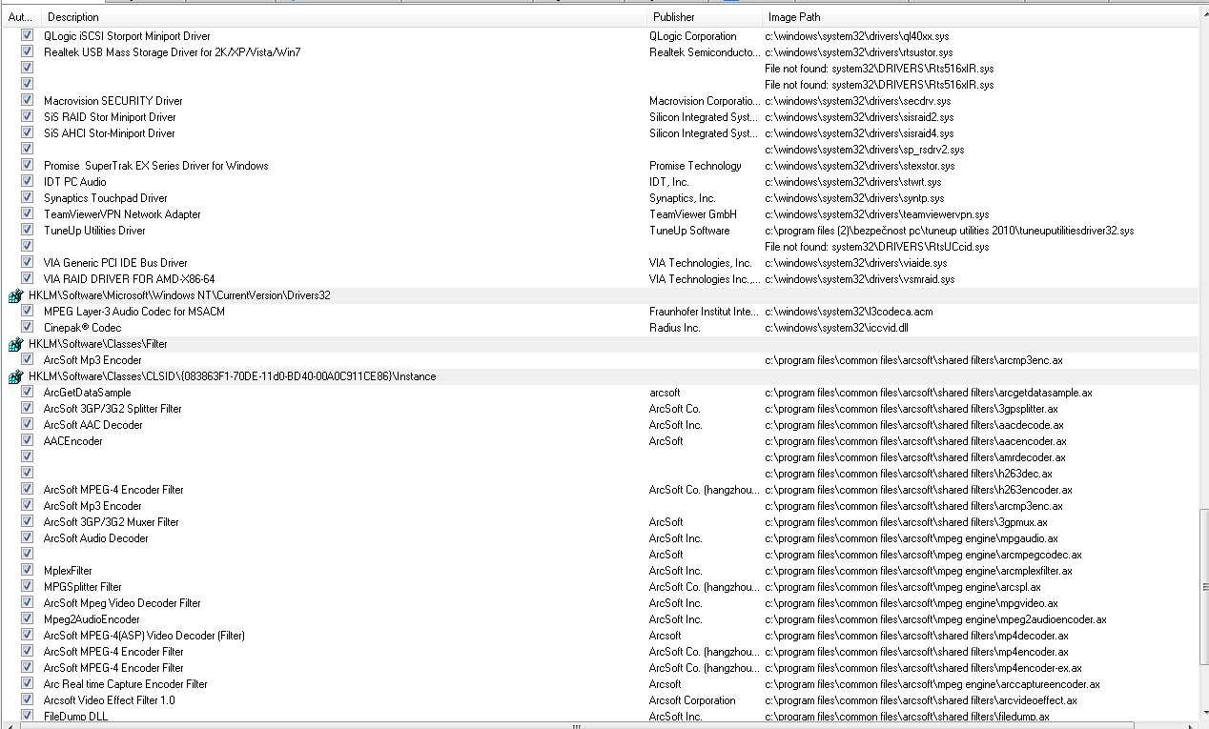Uncheck the TeamViewerVPN Network Adapter entry
This screenshot has width=1209, height=729.
tap(27, 213)
